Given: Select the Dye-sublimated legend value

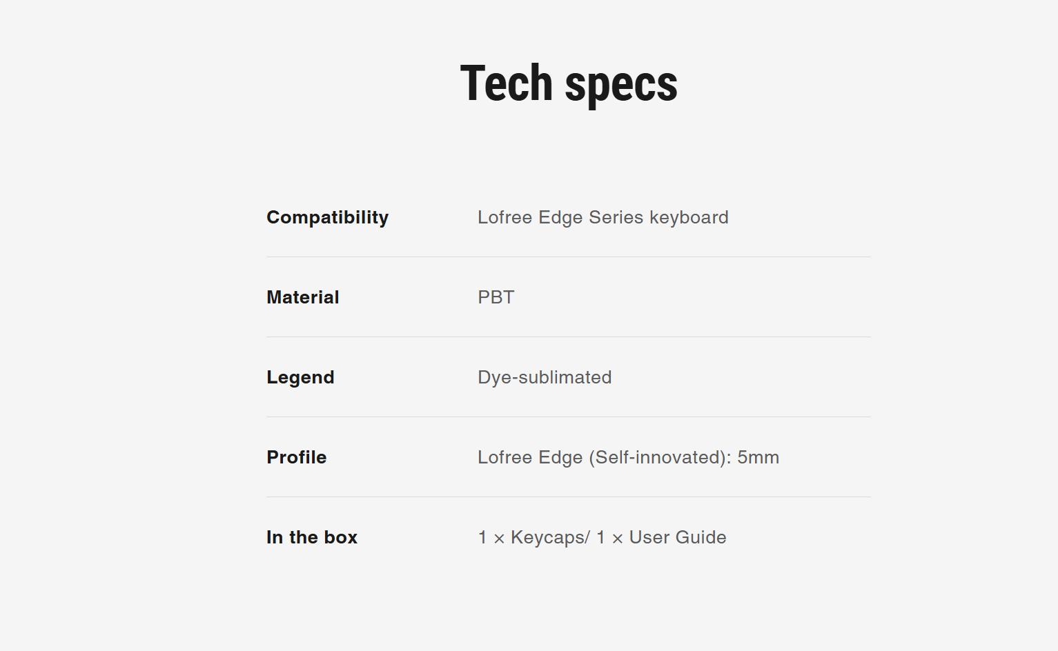Looking at the screenshot, I should [x=545, y=377].
